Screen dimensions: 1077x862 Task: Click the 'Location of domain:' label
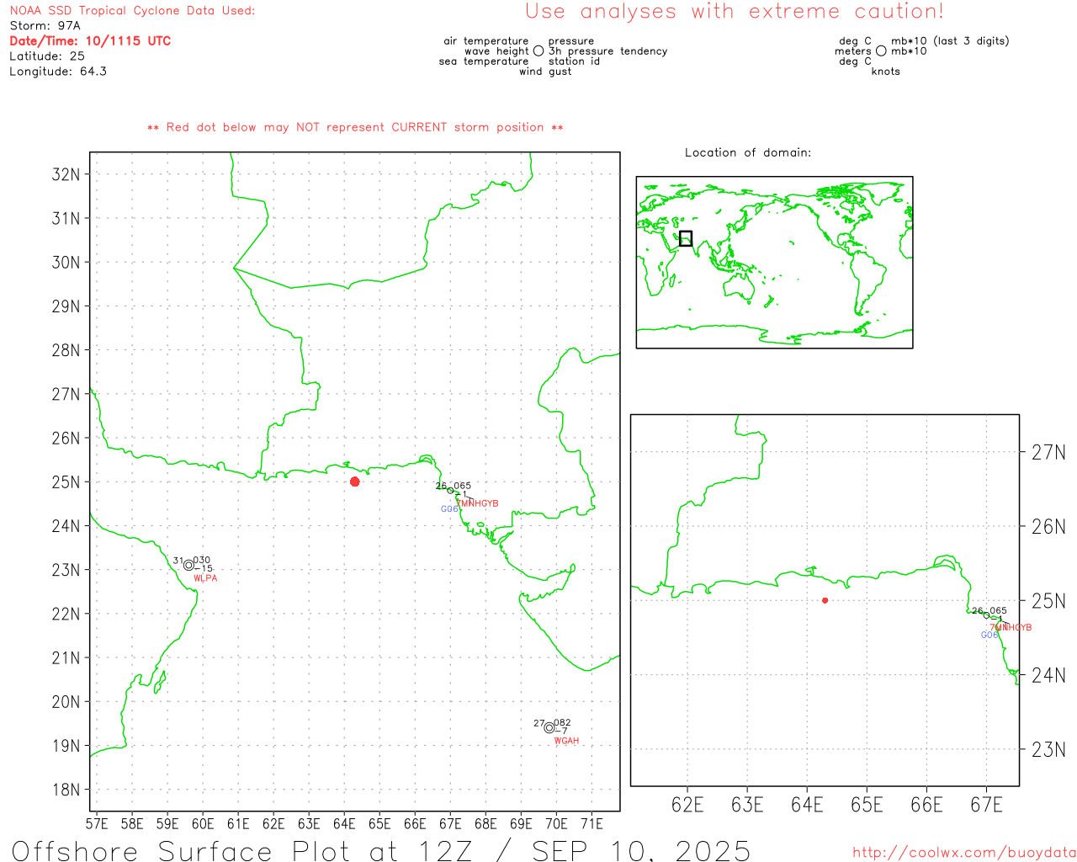click(748, 152)
